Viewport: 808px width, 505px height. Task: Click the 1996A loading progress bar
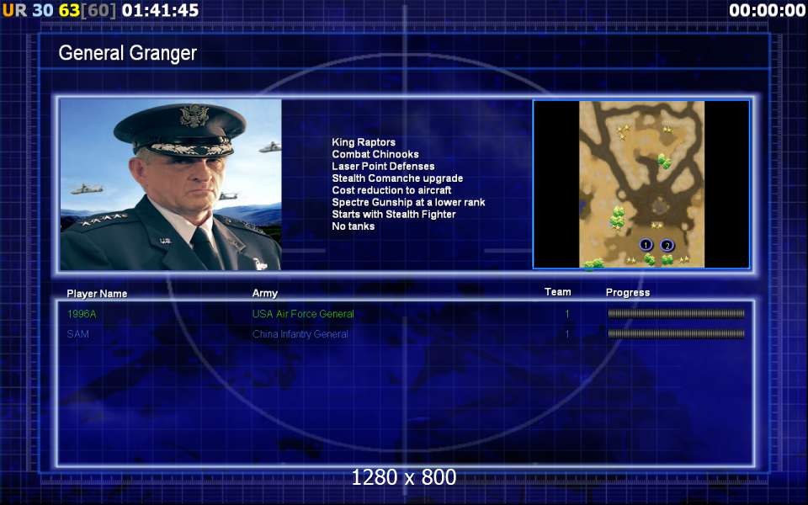coord(676,313)
